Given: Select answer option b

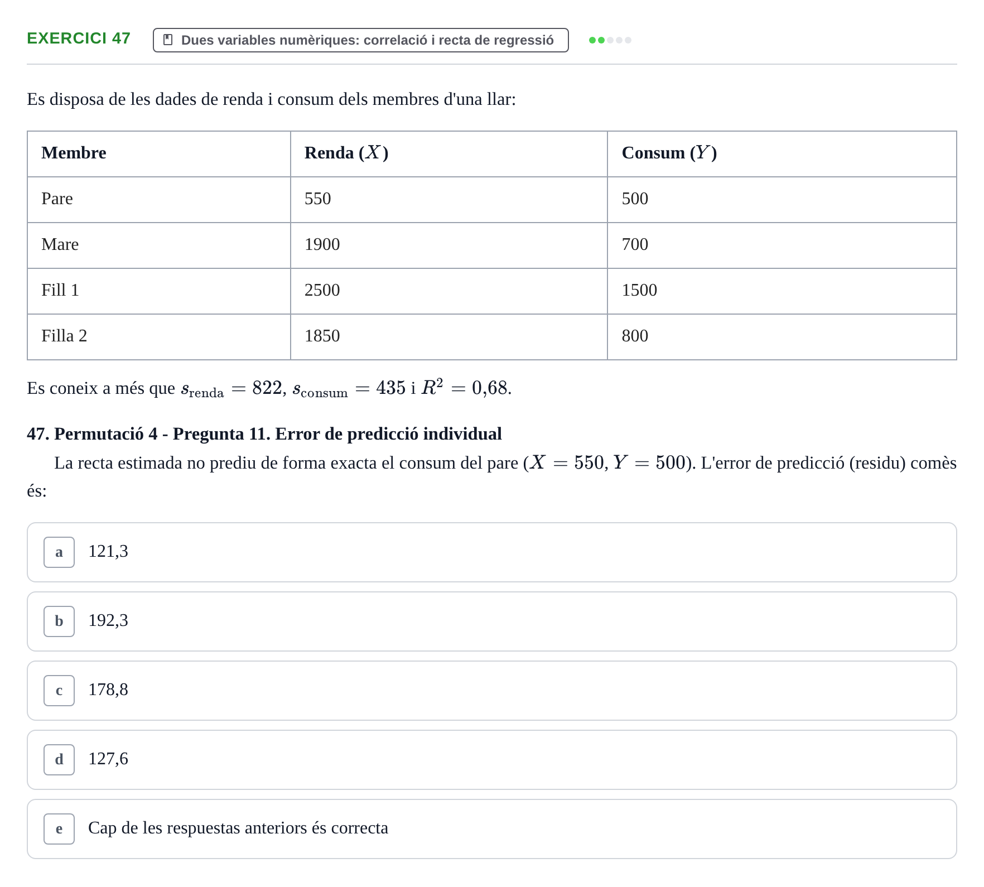Looking at the screenshot, I should pyautogui.click(x=491, y=621).
